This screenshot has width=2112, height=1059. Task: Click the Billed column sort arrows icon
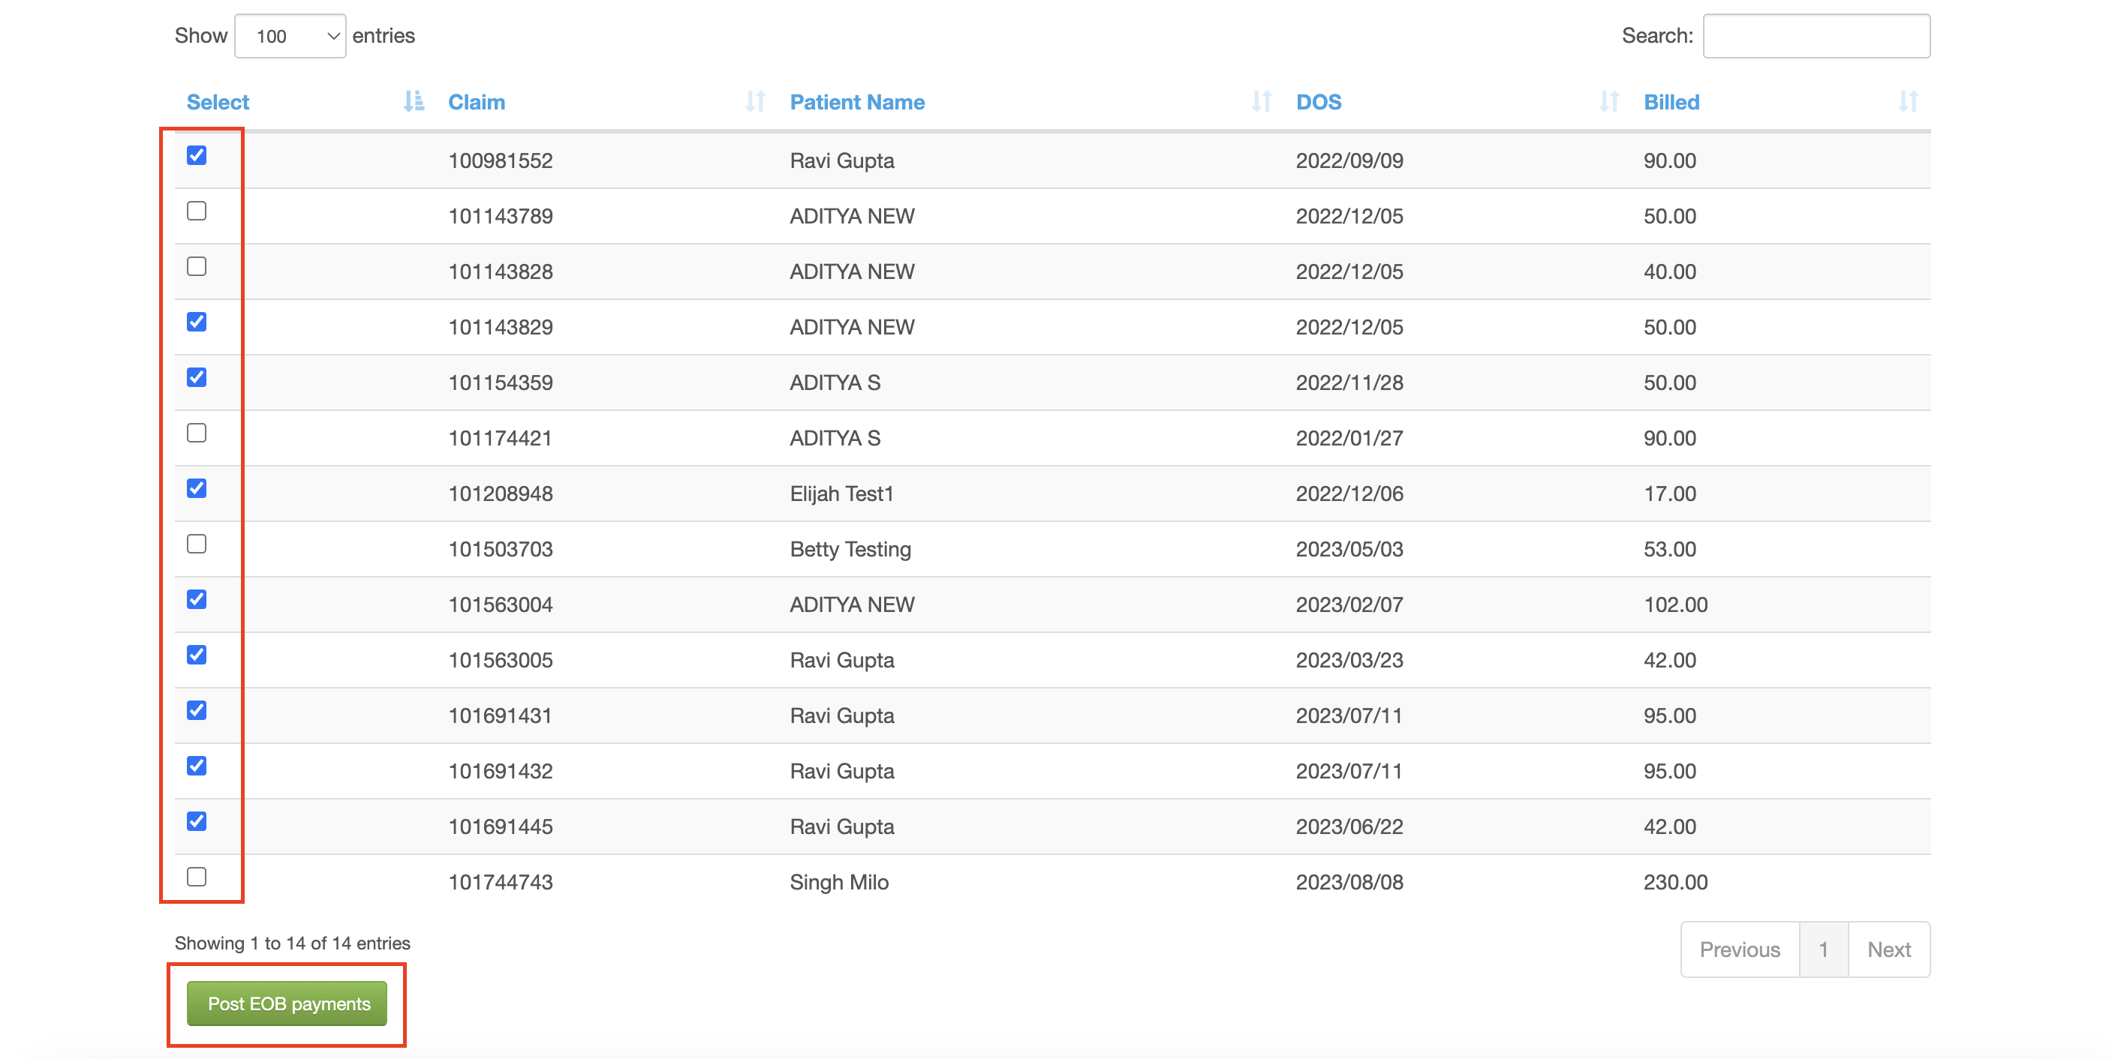click(x=1908, y=101)
